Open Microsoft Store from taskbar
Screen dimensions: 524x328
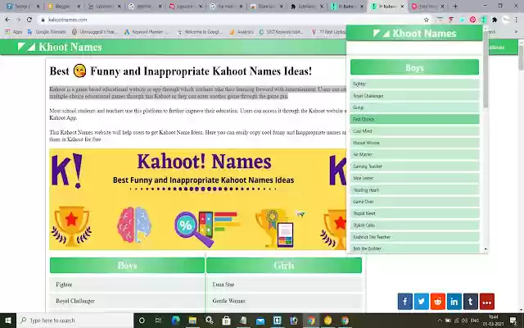[226, 321]
